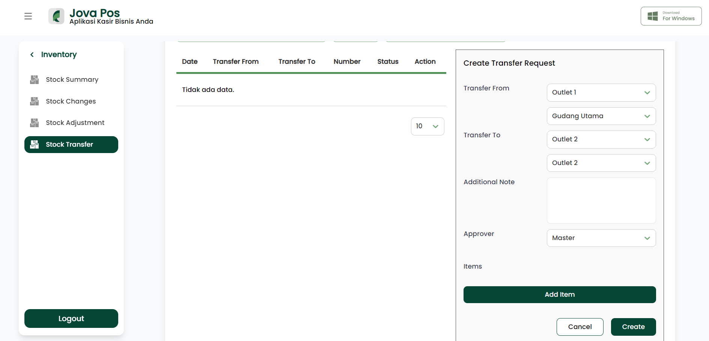
Task: Expand the Approver Master dropdown
Action: [x=601, y=238]
